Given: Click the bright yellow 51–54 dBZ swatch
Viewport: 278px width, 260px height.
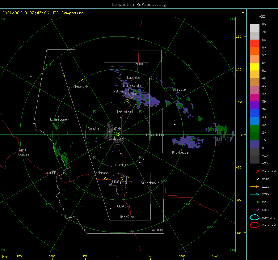Looking at the screenshot, I should coord(255,66).
